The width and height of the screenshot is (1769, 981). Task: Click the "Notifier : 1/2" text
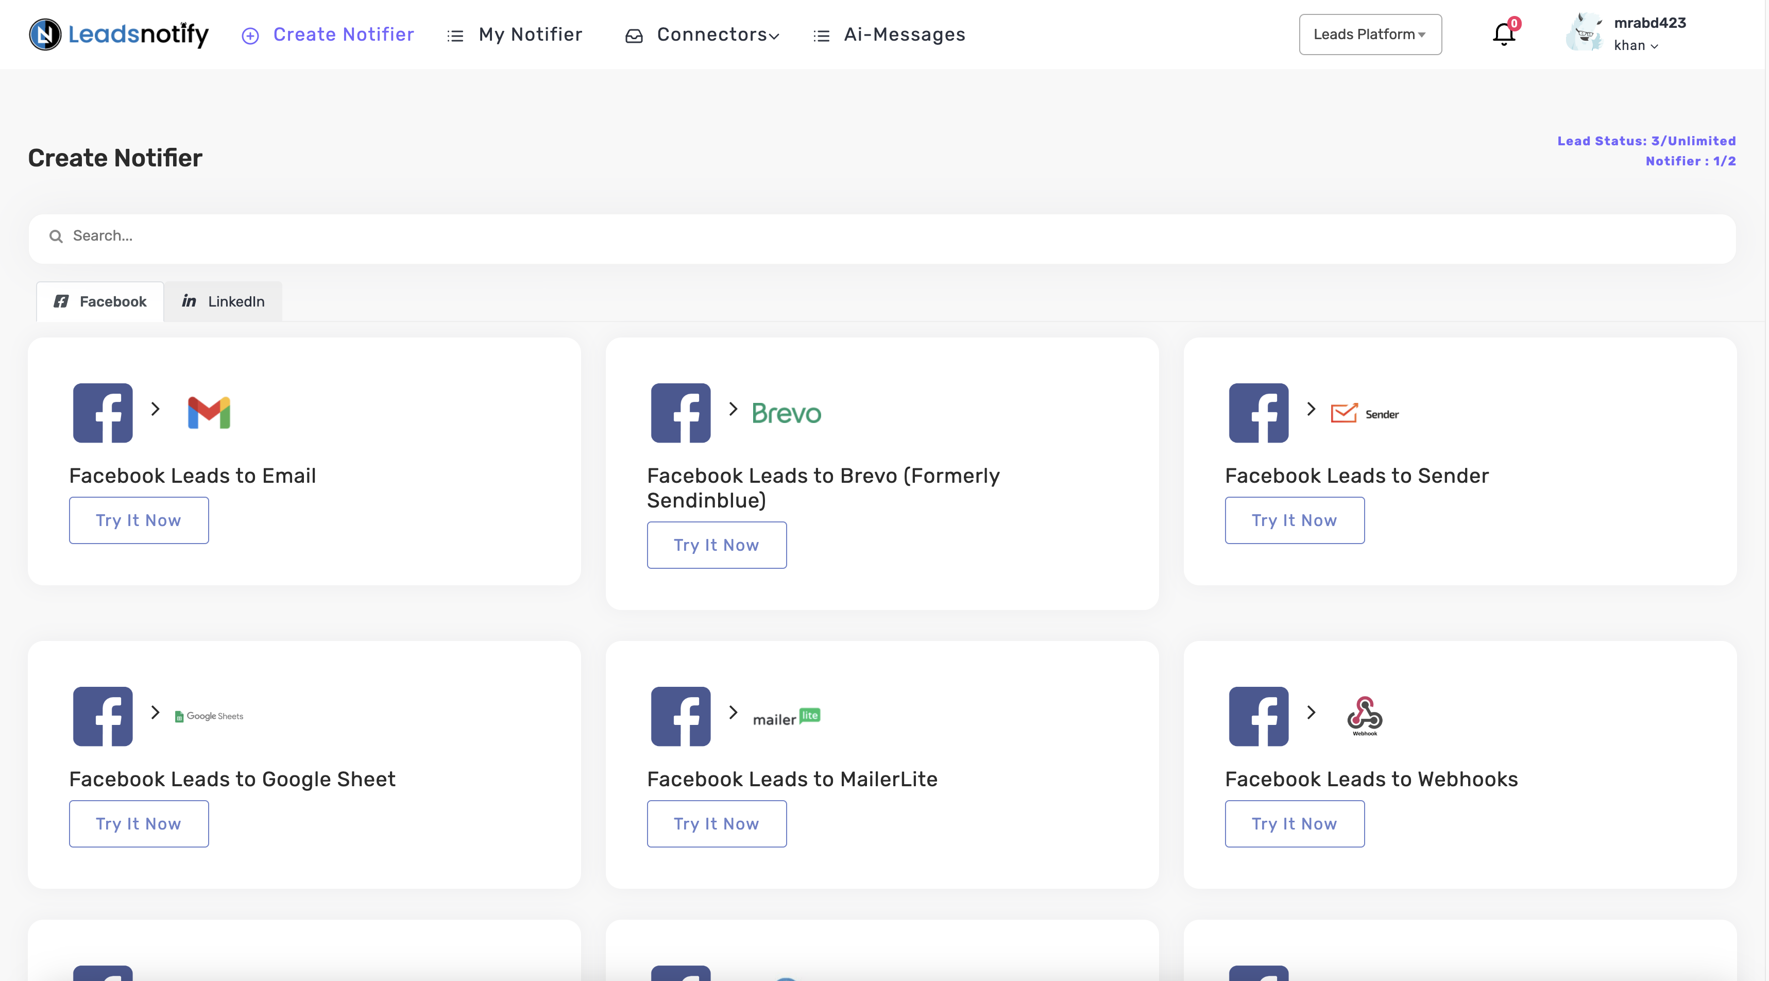point(1690,161)
